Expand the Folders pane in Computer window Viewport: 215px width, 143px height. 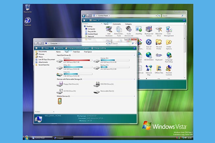click(x=54, y=112)
